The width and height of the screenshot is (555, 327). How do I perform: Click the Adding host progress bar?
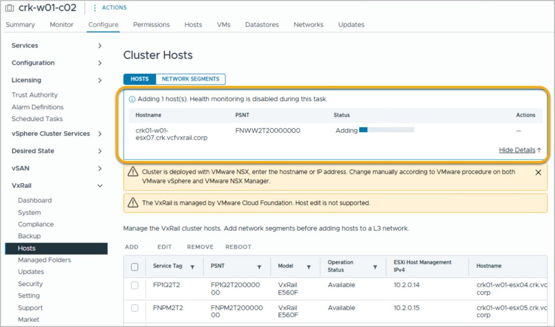(386, 130)
